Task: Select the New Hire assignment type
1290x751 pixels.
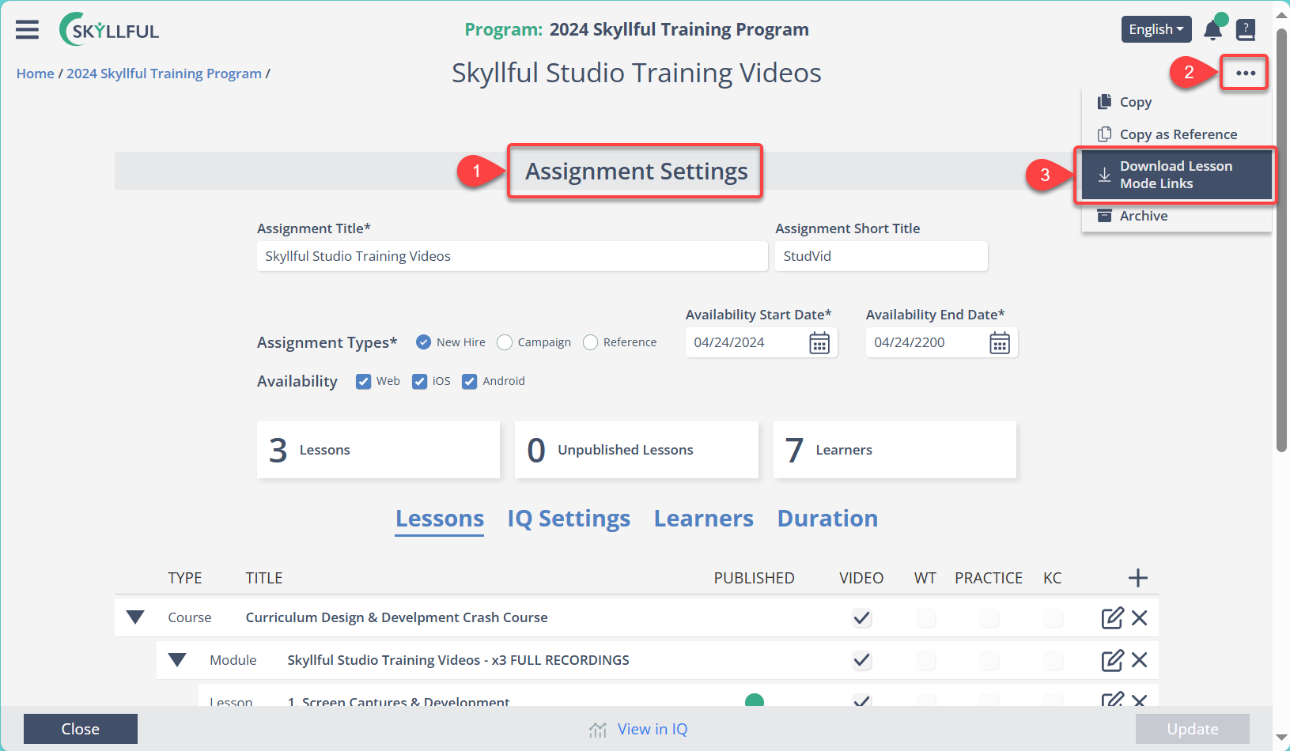Action: click(x=423, y=342)
